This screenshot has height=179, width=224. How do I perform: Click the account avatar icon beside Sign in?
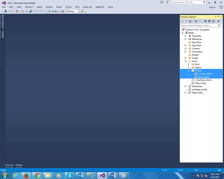221,7
